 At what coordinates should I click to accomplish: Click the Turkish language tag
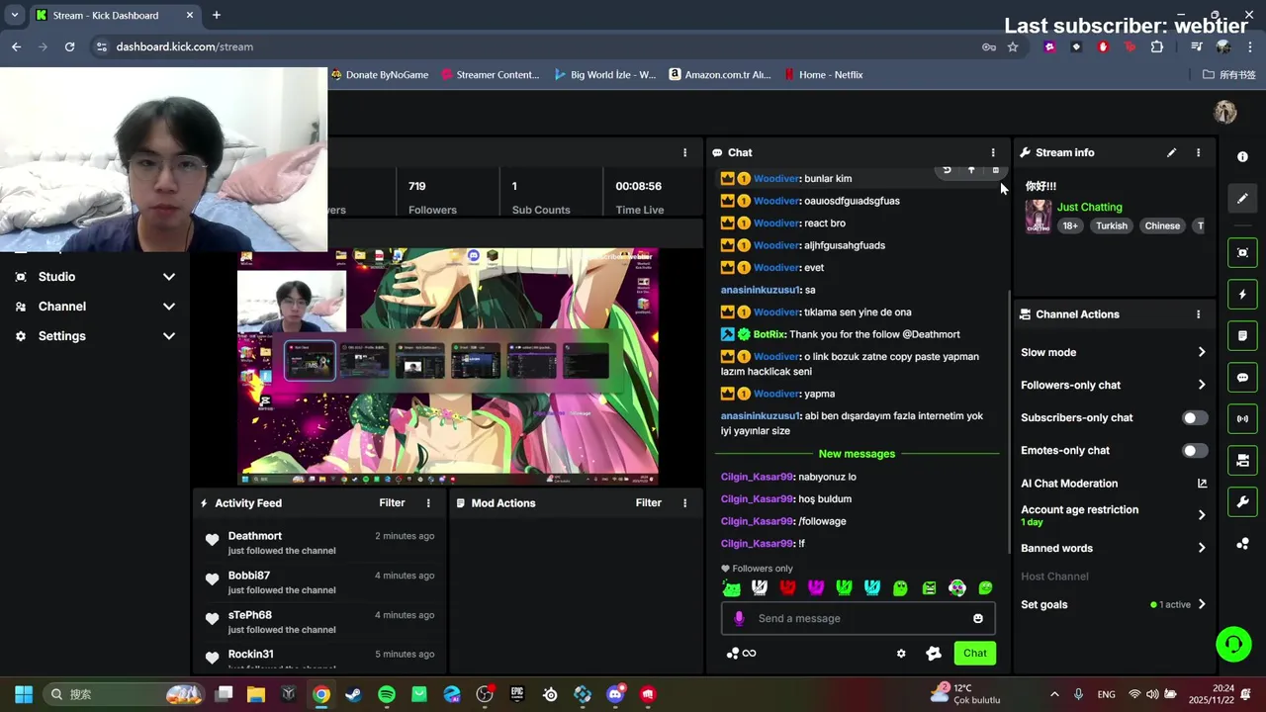tap(1112, 226)
